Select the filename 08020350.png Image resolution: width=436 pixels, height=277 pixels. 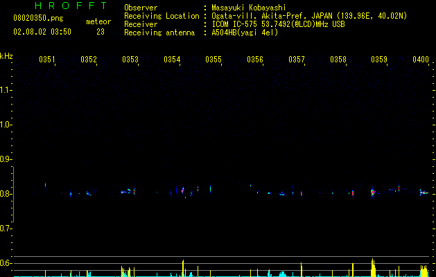pyautogui.click(x=38, y=19)
